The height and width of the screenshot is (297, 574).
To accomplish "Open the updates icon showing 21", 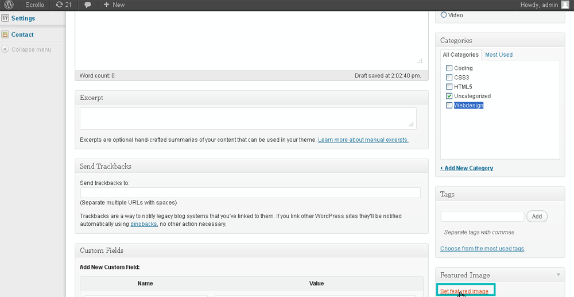I will (x=60, y=5).
